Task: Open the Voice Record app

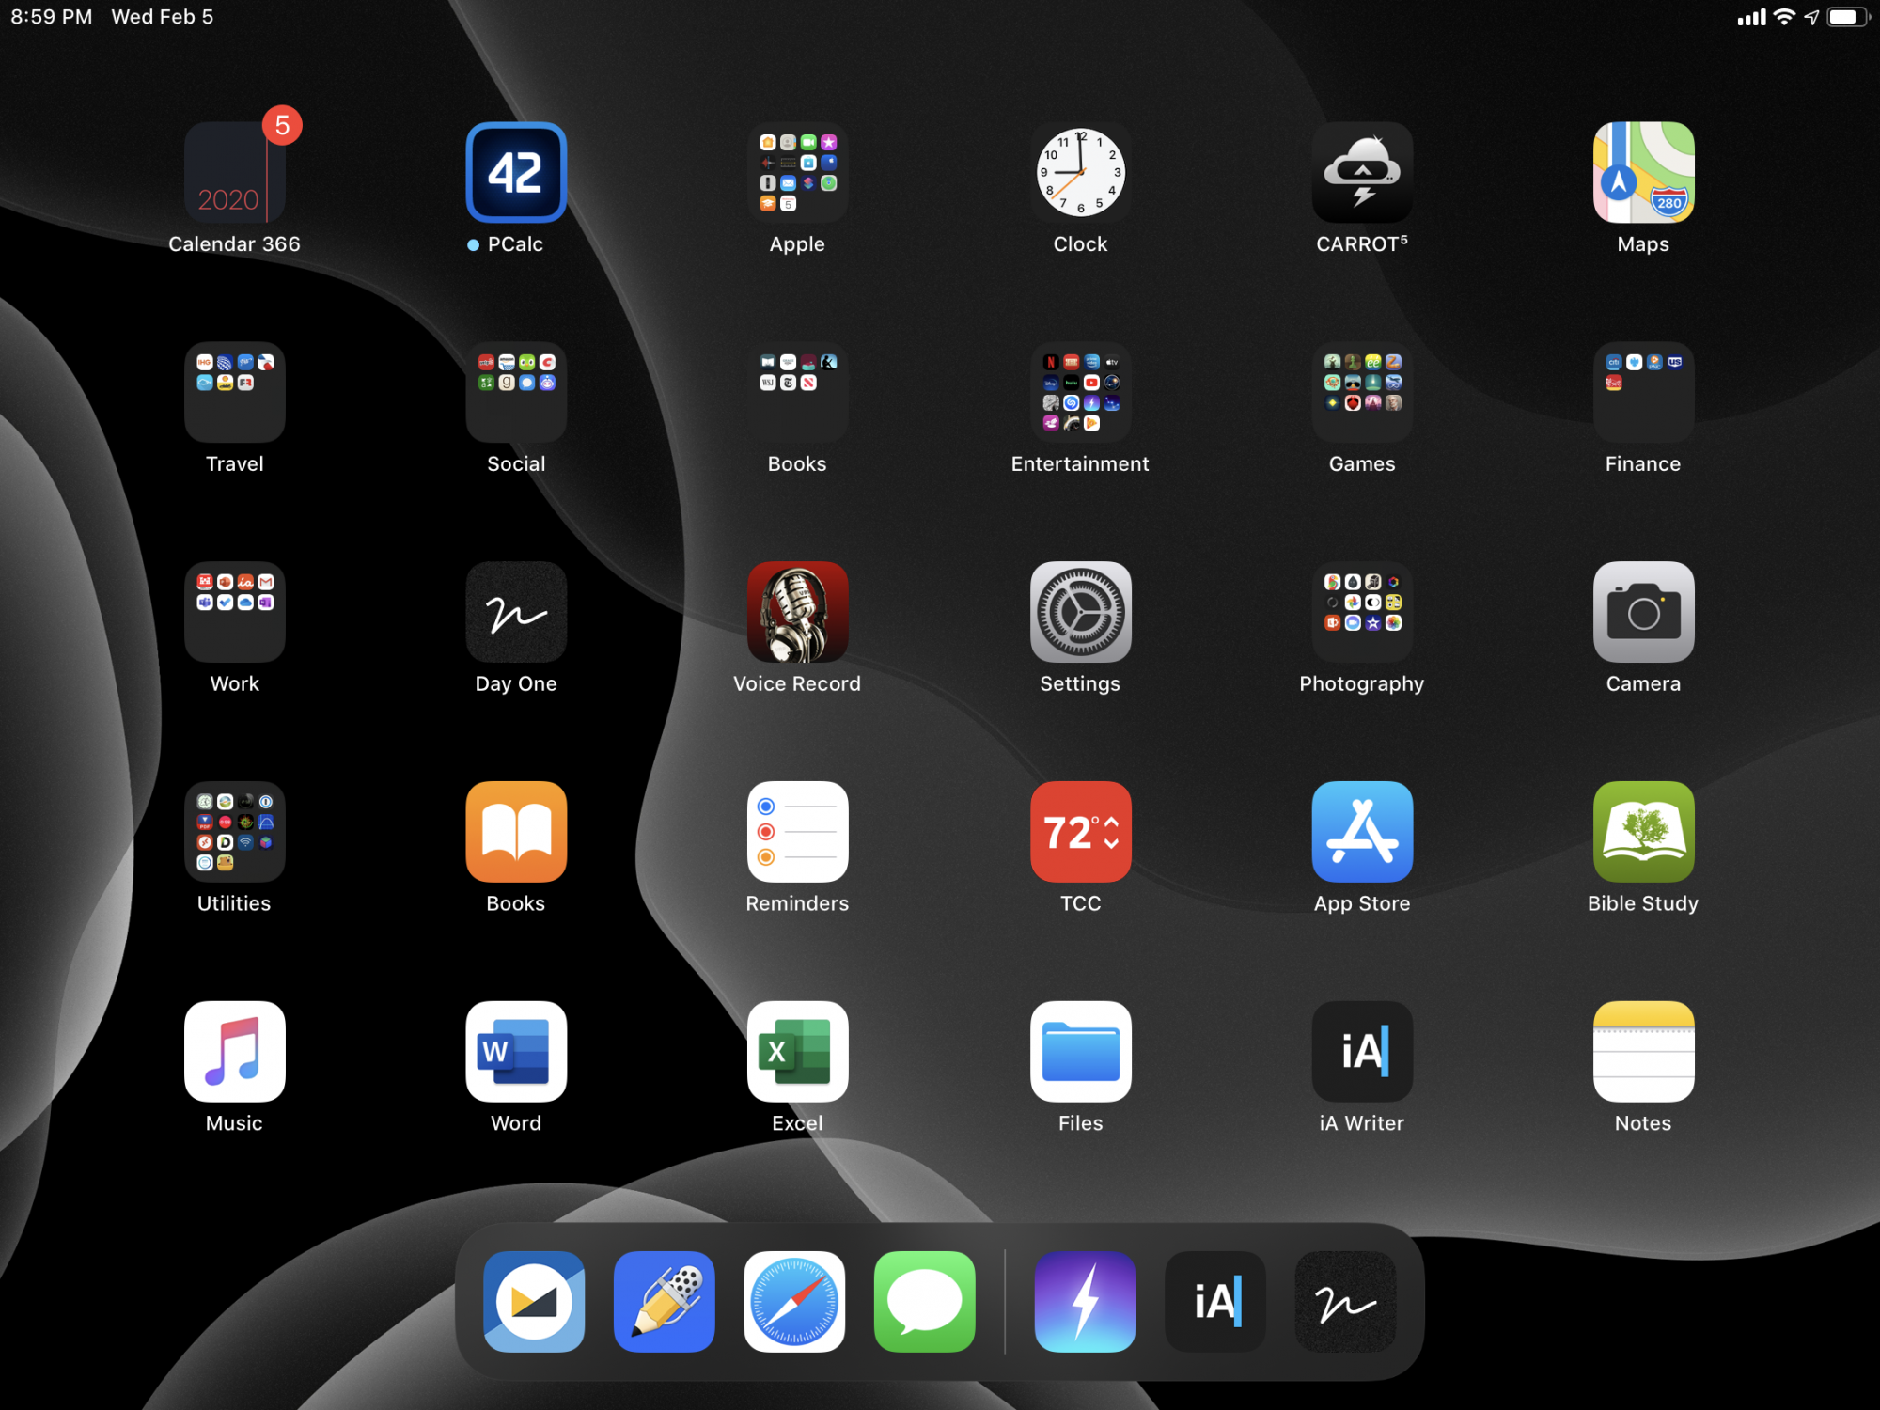Action: point(798,612)
